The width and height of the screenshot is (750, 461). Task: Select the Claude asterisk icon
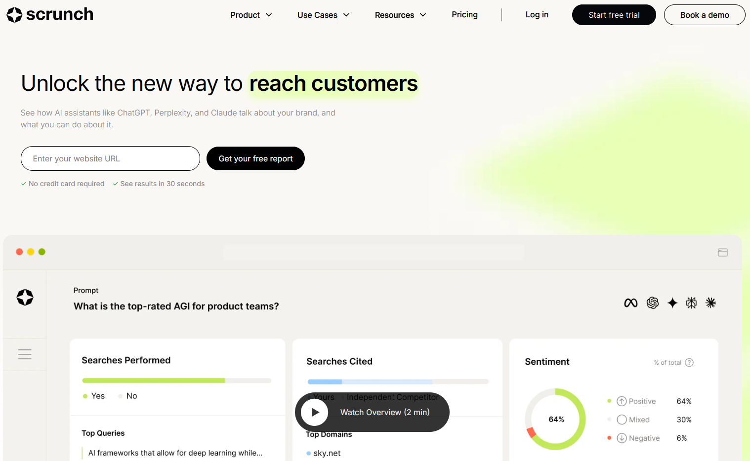point(711,303)
